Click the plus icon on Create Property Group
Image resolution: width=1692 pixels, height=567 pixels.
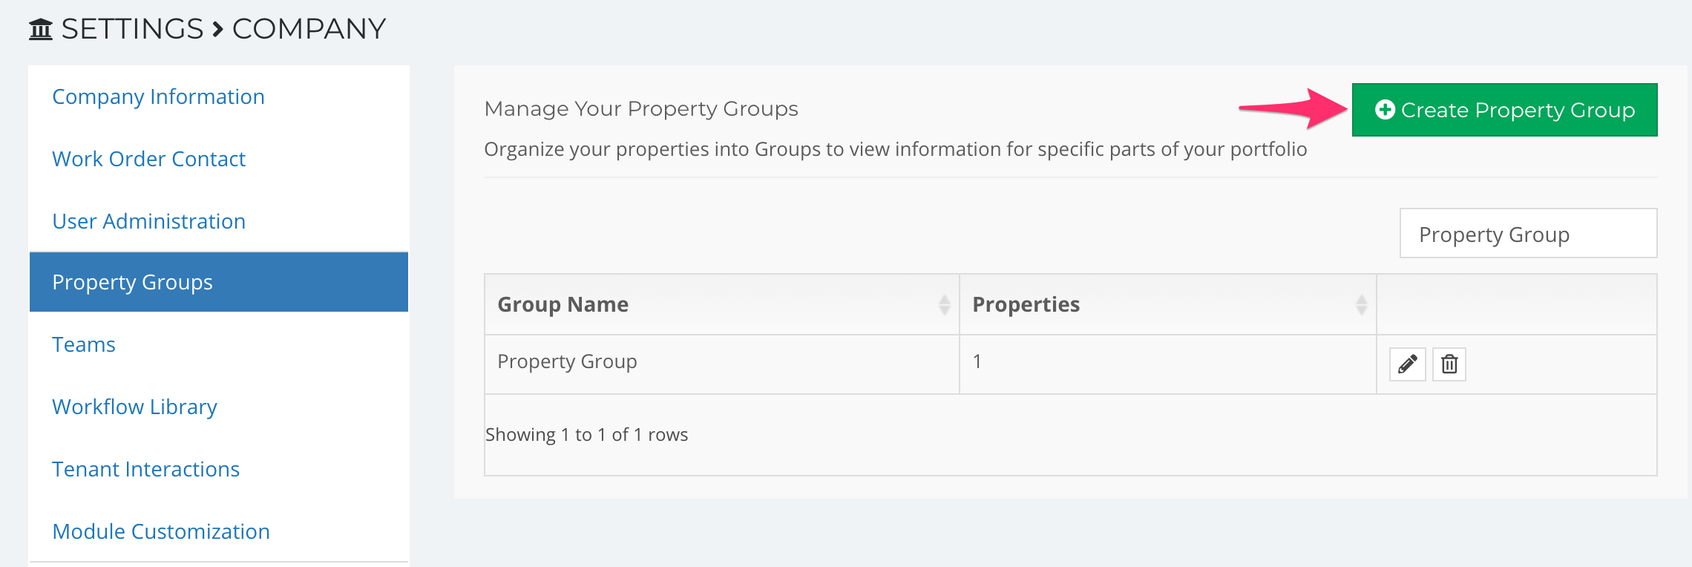[x=1385, y=110]
